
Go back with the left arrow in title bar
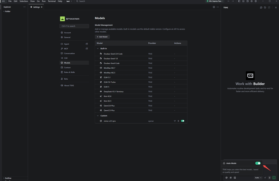click(x=228, y=1)
